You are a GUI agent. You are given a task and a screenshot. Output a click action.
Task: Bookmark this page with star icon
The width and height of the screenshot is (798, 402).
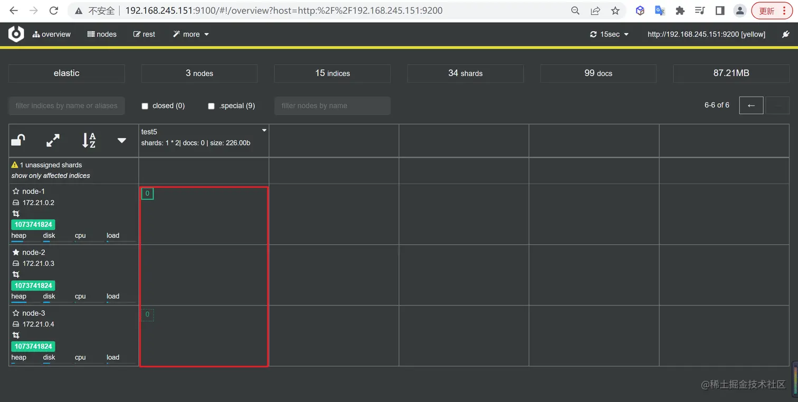615,11
